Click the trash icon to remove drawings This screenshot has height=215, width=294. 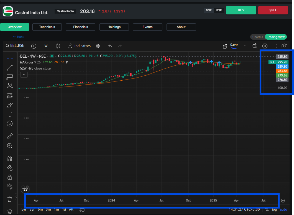click(10, 199)
